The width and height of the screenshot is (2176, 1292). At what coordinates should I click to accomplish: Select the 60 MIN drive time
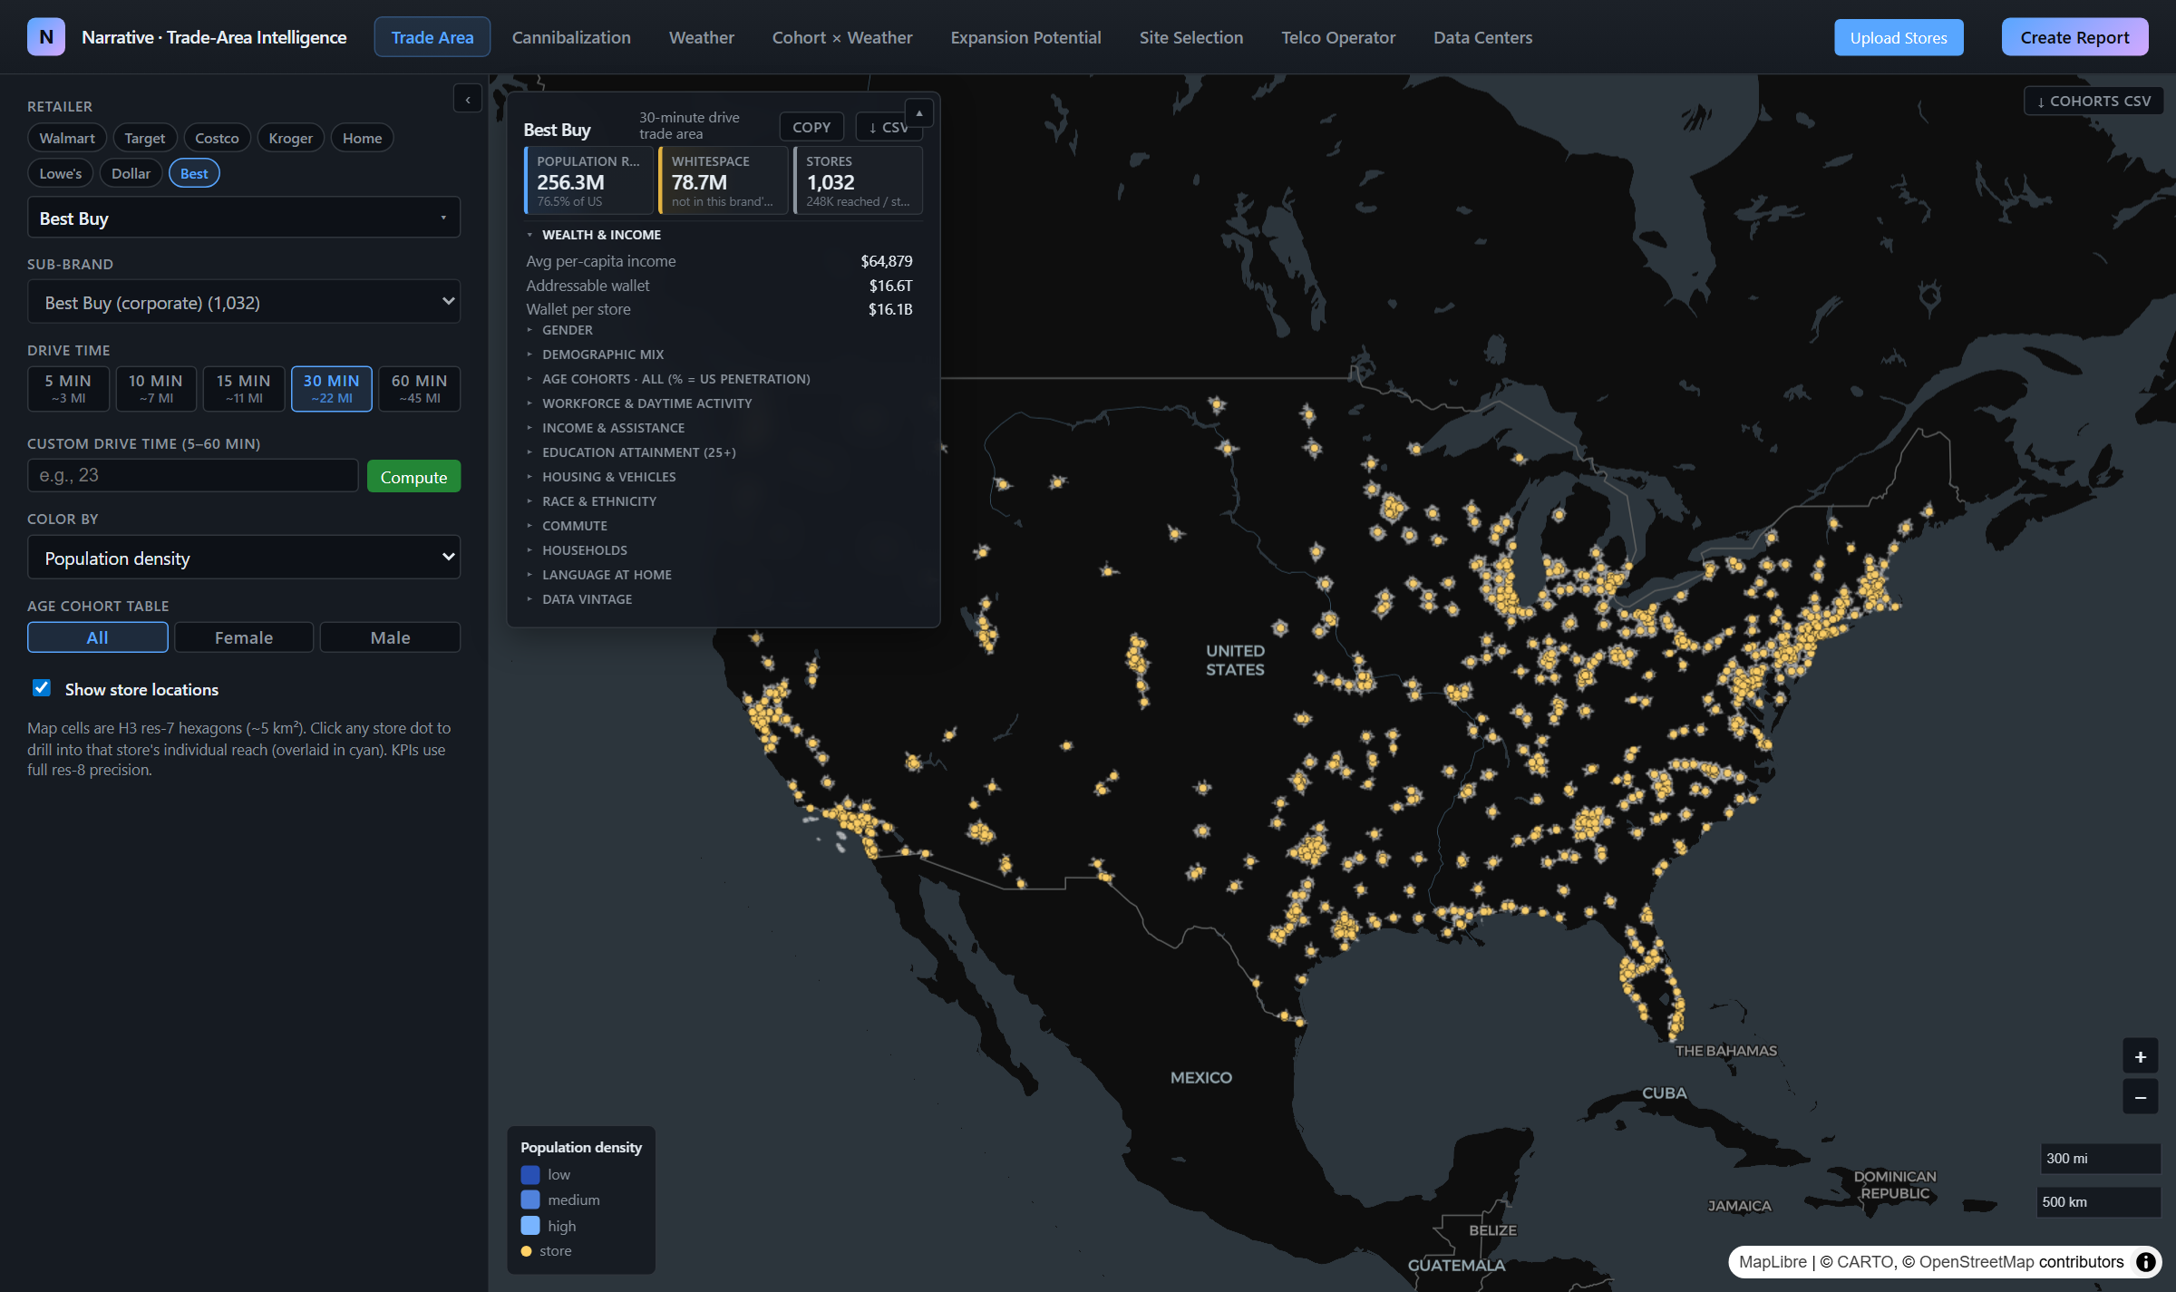tap(420, 388)
